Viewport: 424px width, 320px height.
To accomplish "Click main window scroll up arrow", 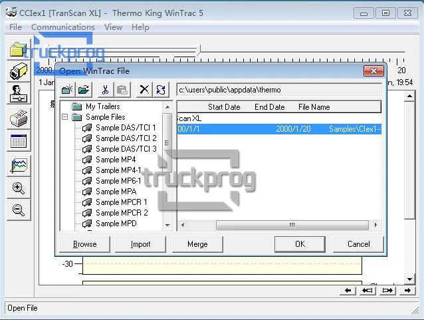I will tap(409, 96).
